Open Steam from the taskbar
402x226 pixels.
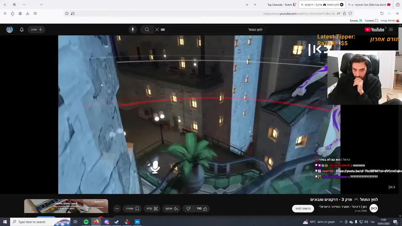pyautogui.click(x=117, y=222)
